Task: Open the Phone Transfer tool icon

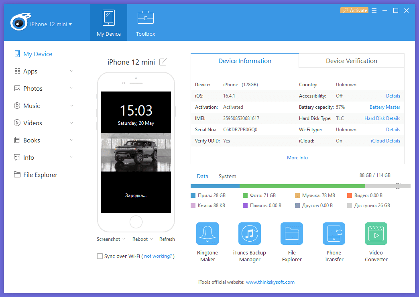Action: pos(334,233)
